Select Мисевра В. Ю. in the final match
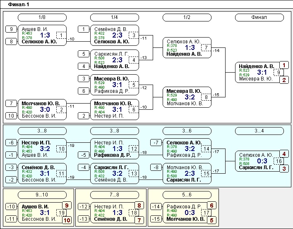 click(x=256, y=79)
